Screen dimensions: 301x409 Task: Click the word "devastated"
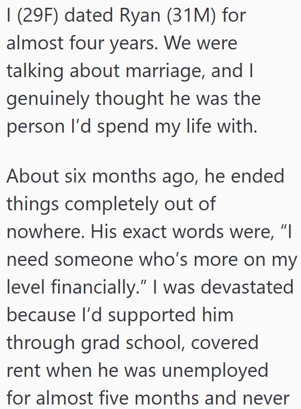click(247, 287)
